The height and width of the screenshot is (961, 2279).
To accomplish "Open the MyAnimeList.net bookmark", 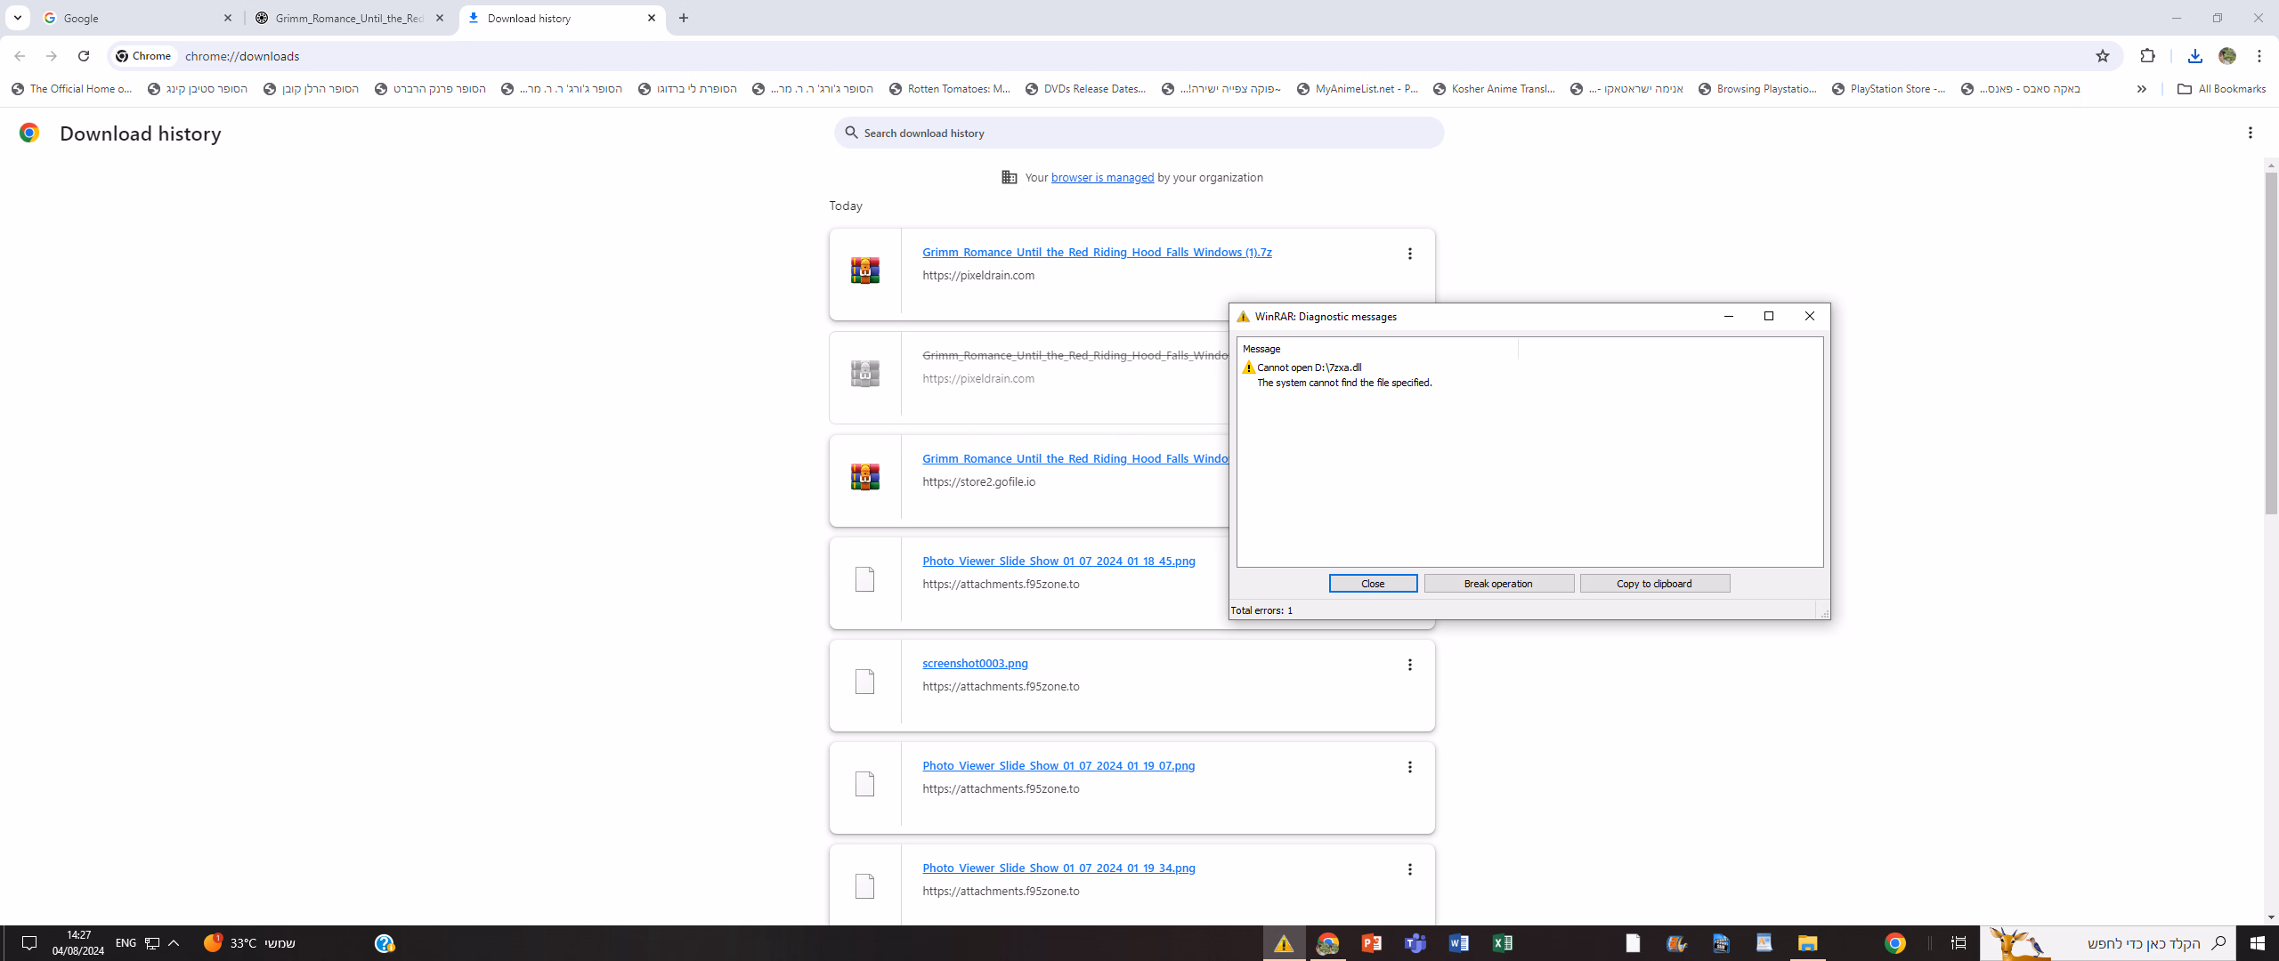I will [x=1358, y=89].
